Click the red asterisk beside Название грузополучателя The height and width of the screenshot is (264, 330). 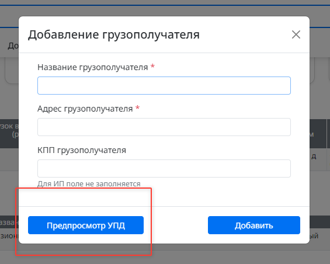click(152, 66)
